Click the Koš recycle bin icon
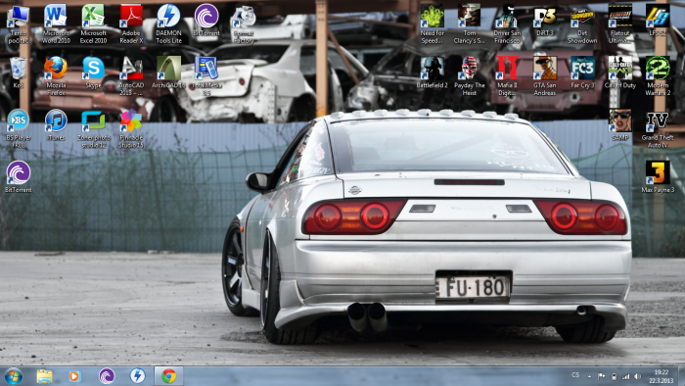This screenshot has width=685, height=386. tap(18, 72)
